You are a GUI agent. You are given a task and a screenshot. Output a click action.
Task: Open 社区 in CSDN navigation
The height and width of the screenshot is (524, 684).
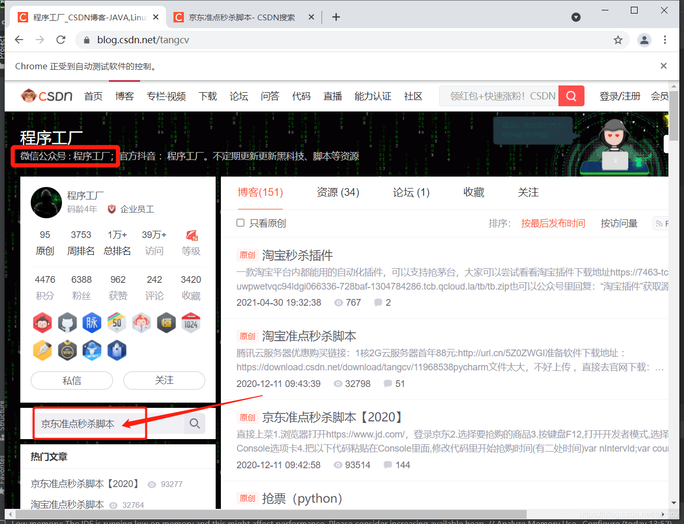click(x=413, y=96)
